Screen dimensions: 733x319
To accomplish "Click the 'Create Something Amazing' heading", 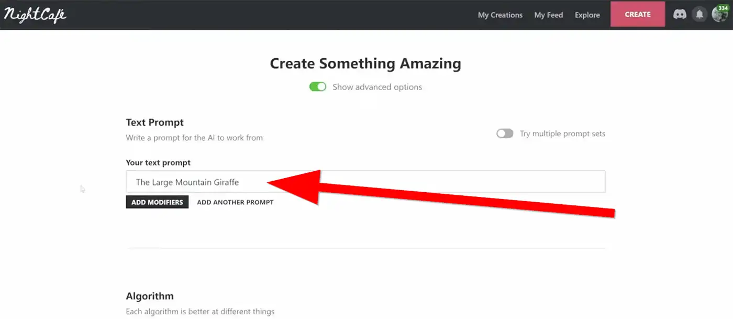I will tap(365, 63).
